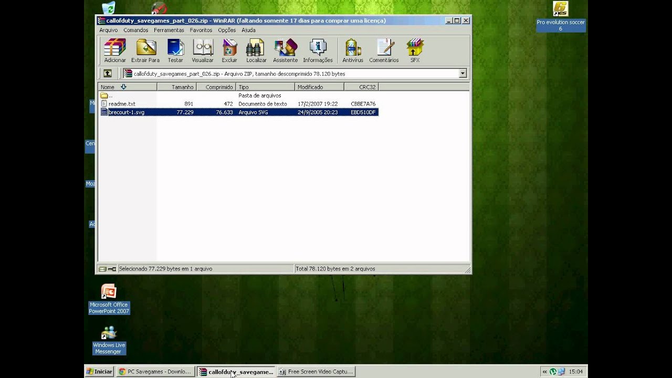Go up one folder level button
The height and width of the screenshot is (378, 672).
(108, 73)
